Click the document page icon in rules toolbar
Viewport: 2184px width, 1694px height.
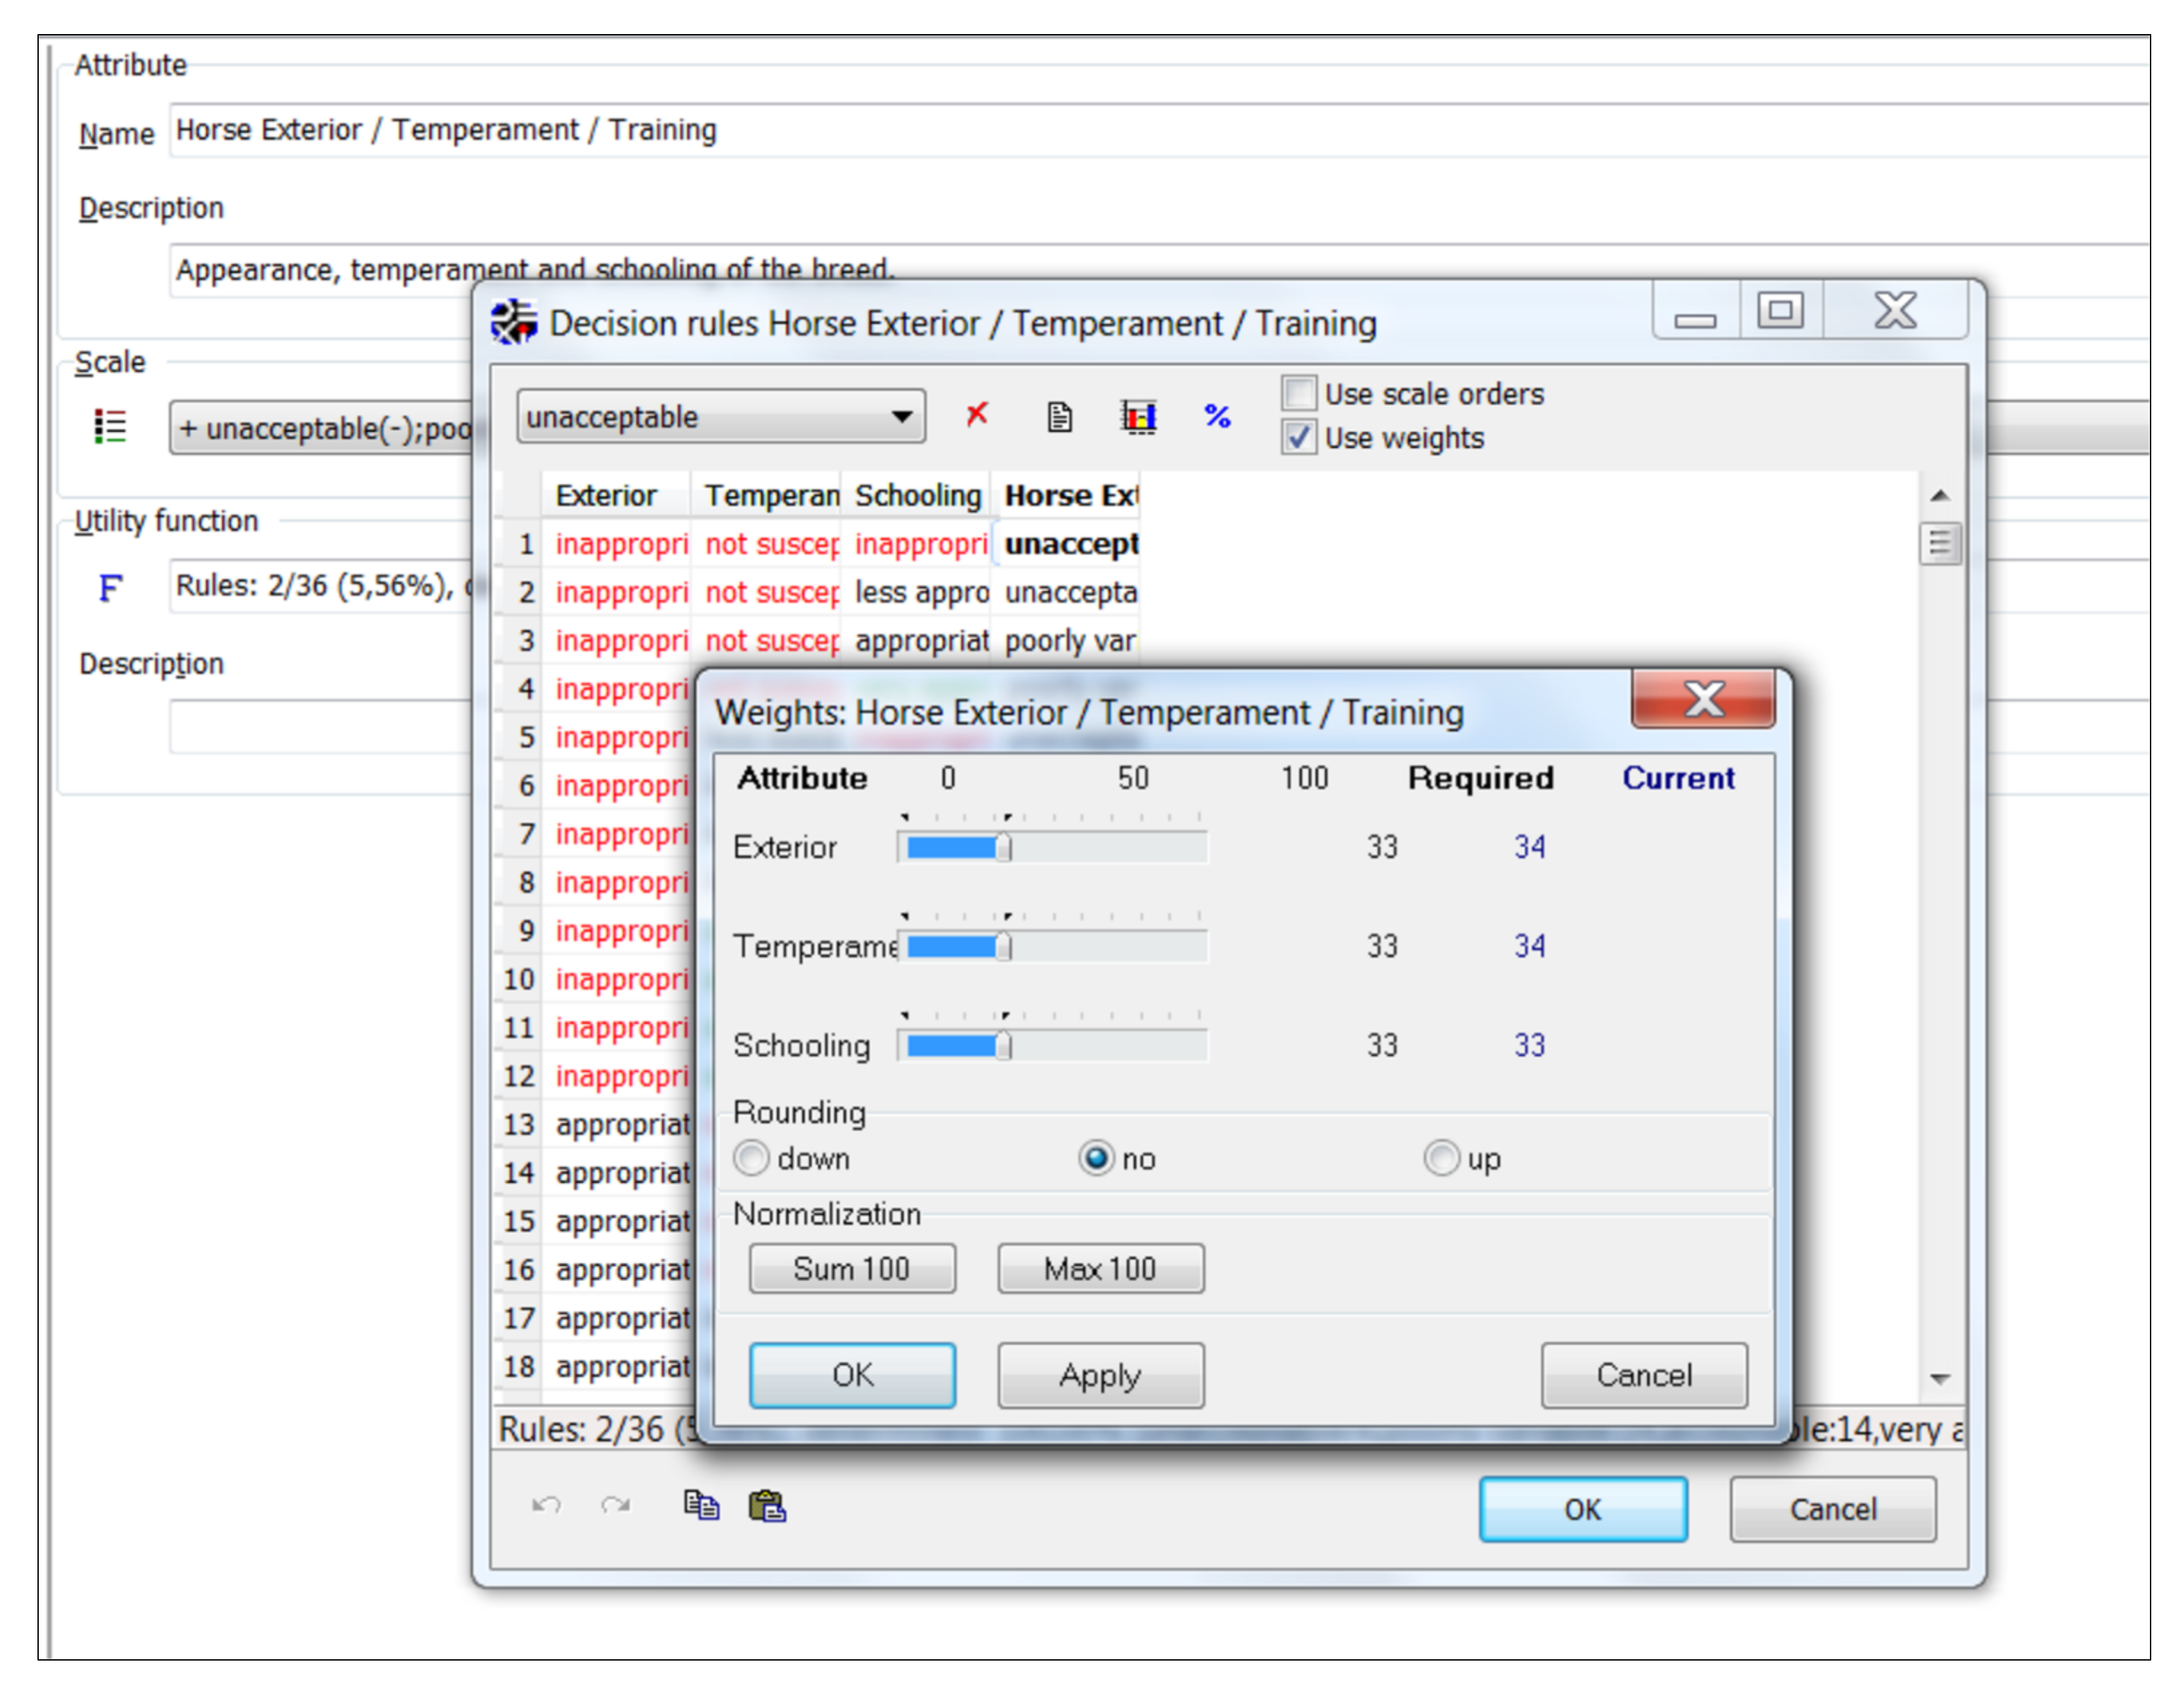[1059, 416]
